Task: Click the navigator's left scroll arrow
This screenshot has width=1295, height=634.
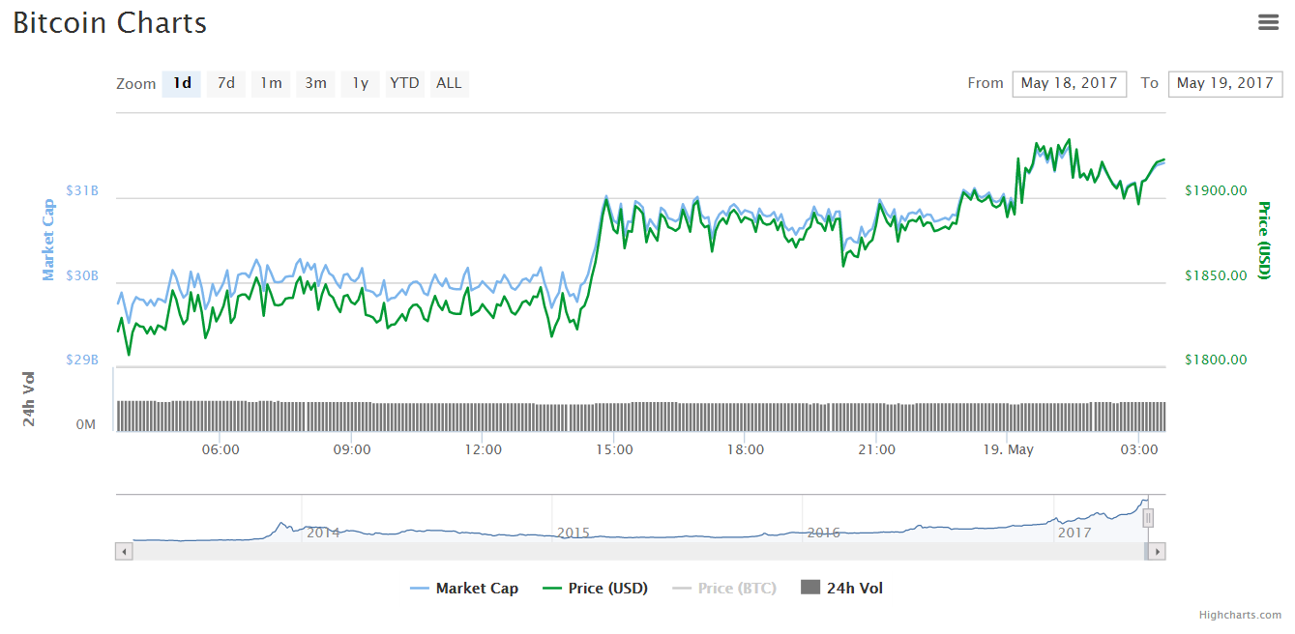Action: point(123,550)
